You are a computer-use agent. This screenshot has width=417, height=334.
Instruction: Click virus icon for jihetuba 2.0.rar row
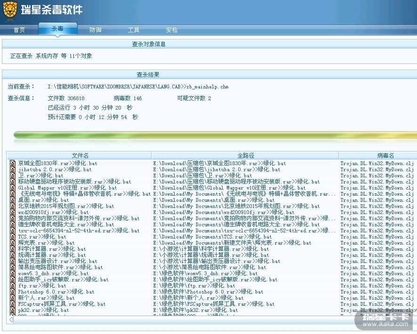coord(13,169)
